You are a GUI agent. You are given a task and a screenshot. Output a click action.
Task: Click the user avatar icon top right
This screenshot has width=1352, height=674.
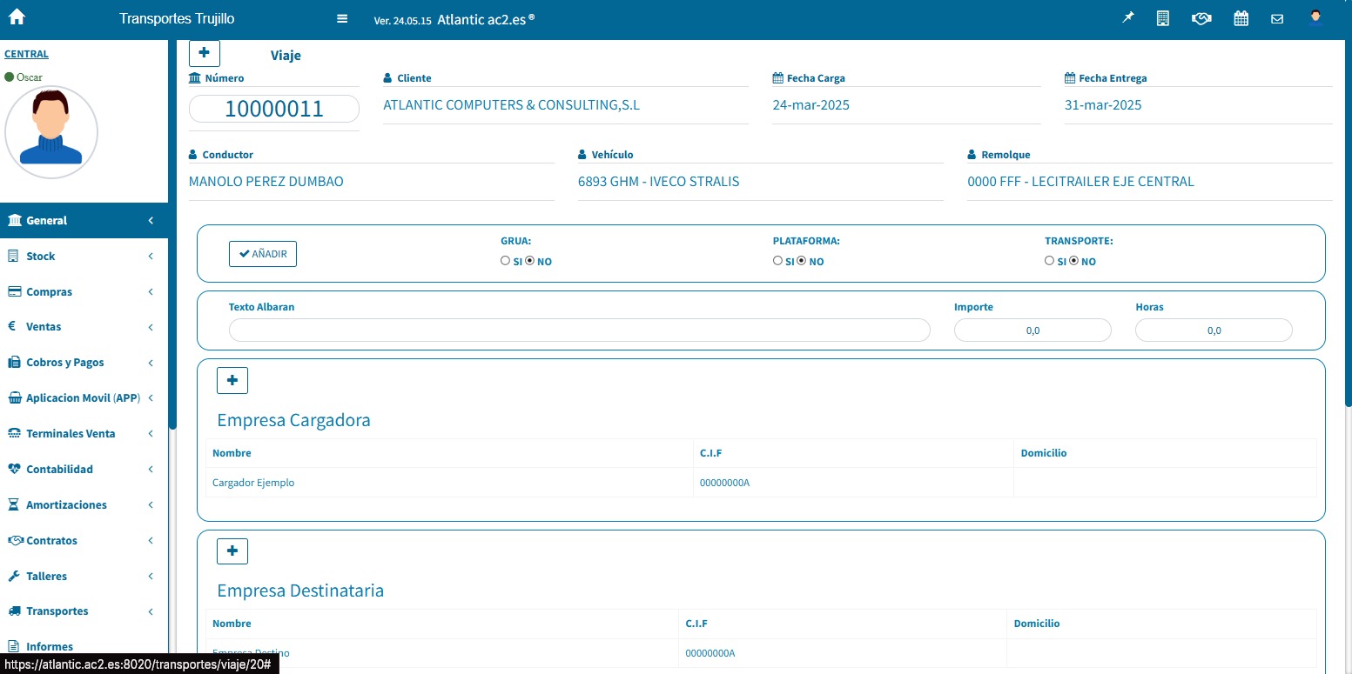[x=1315, y=17]
